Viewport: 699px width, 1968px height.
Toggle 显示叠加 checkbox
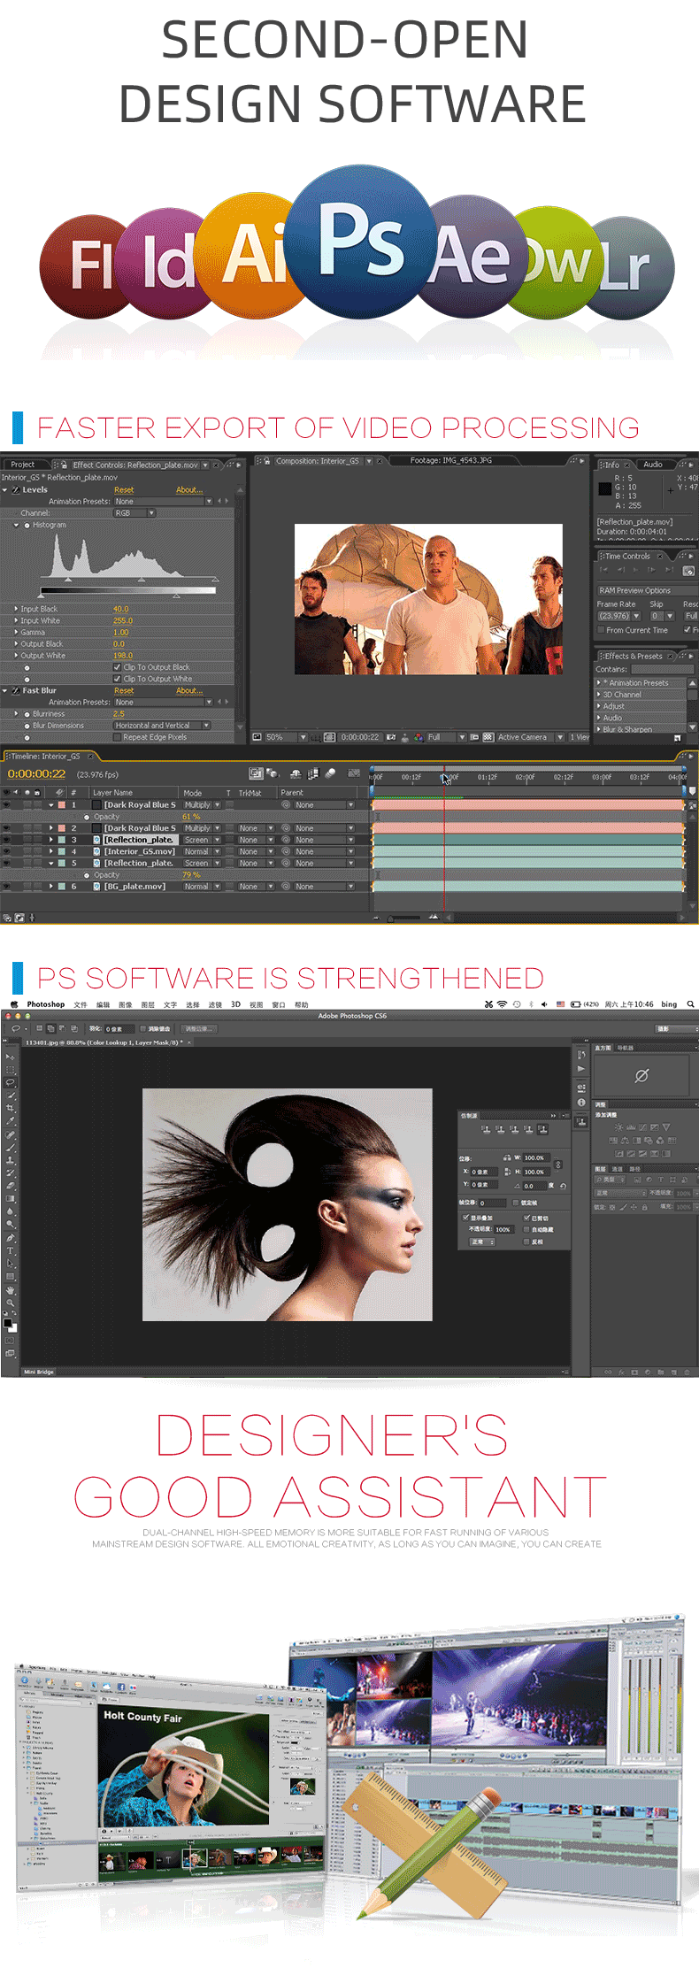[x=465, y=1218]
